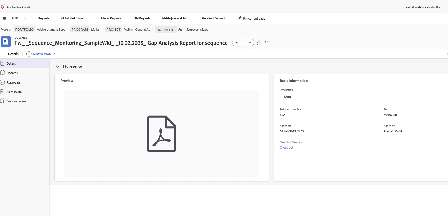The width and height of the screenshot is (448, 216).
Task: Open the three-dot more options menu
Action: (x=267, y=42)
